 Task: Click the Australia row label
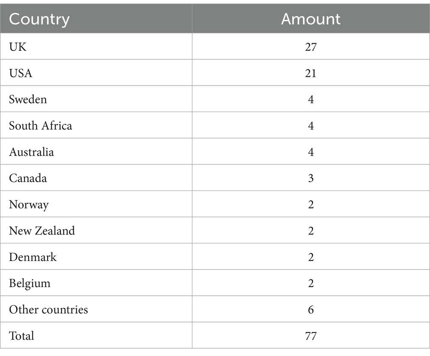tap(31, 152)
